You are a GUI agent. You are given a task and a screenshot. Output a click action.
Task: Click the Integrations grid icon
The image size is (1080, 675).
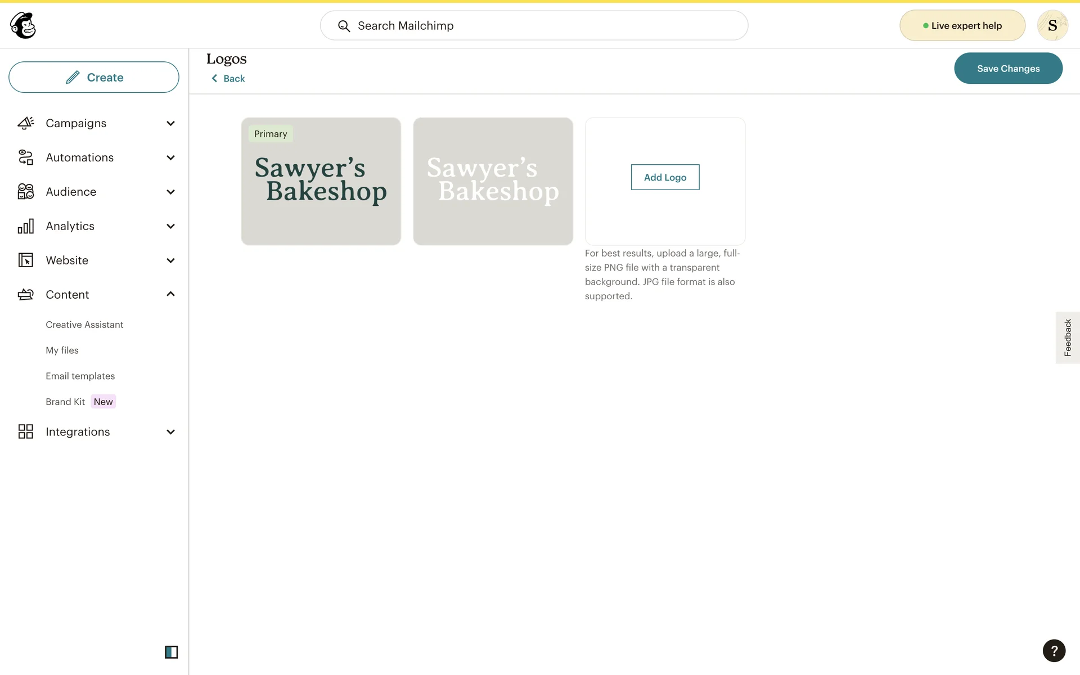click(26, 432)
